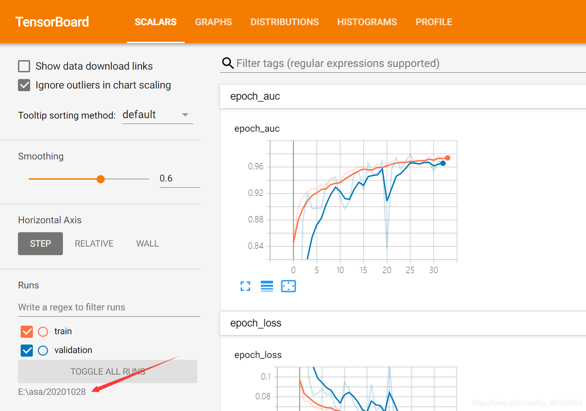Screen dimensions: 586x411
Task: Switch to the SCALARS tab
Action: click(155, 22)
